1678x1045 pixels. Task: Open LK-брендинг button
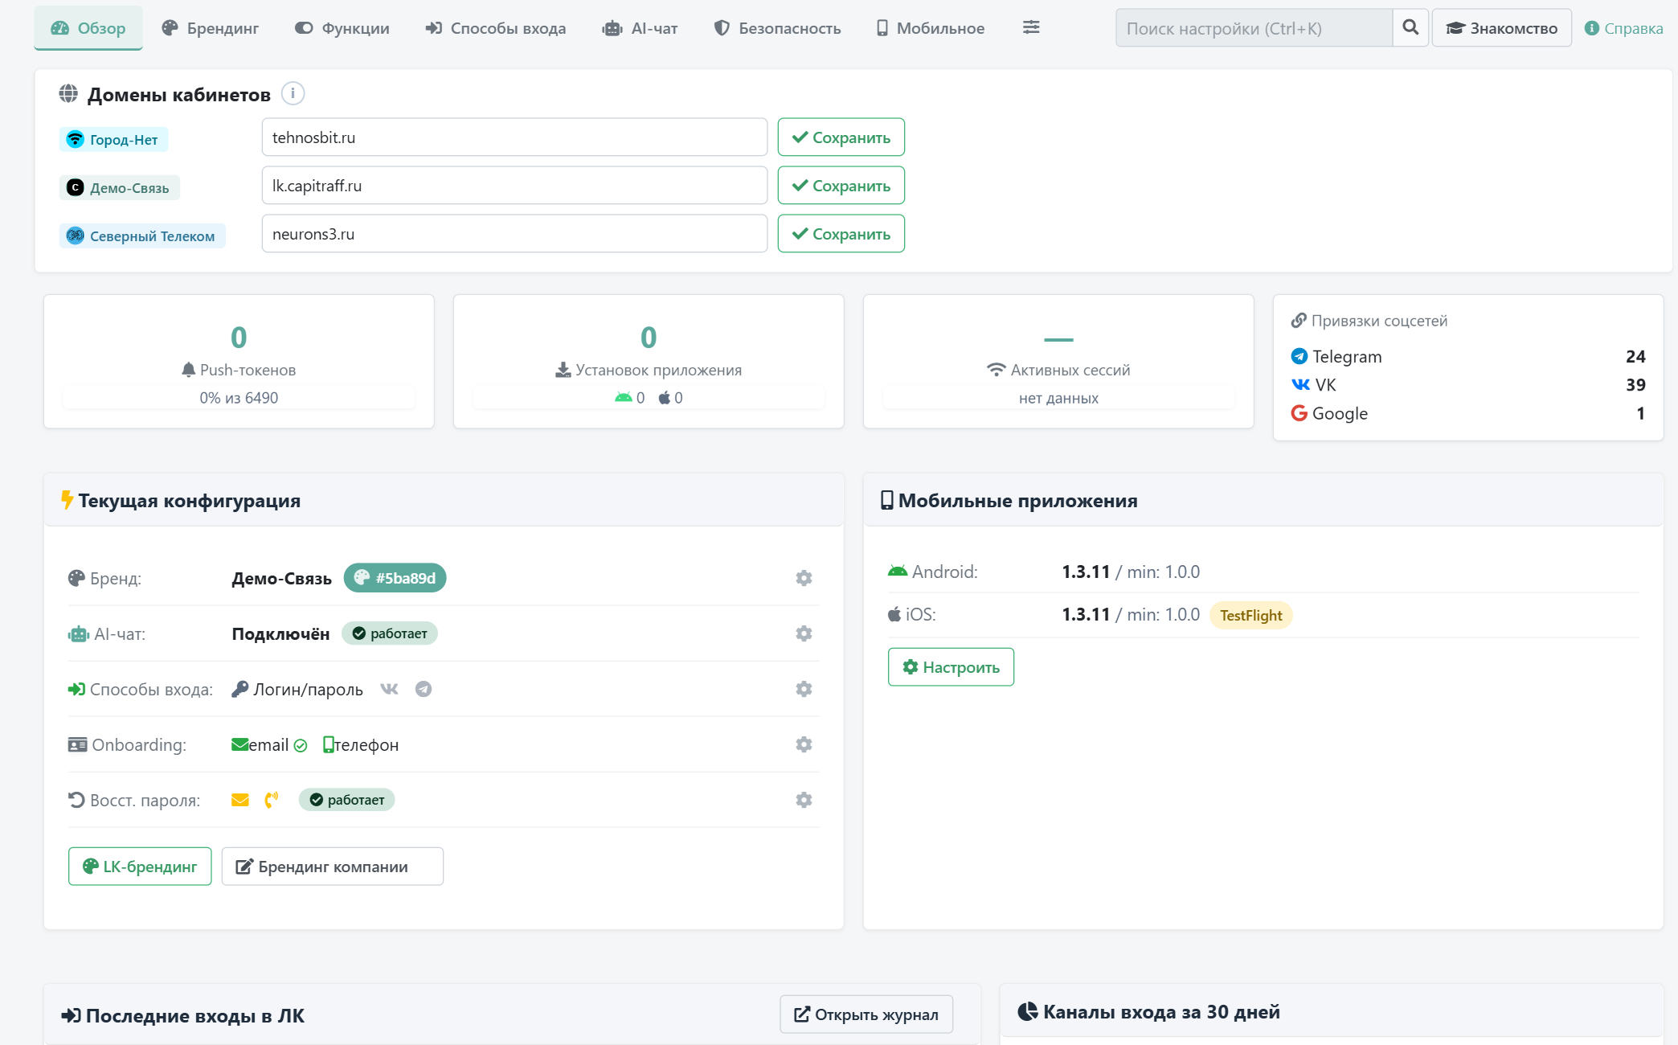[x=140, y=867]
